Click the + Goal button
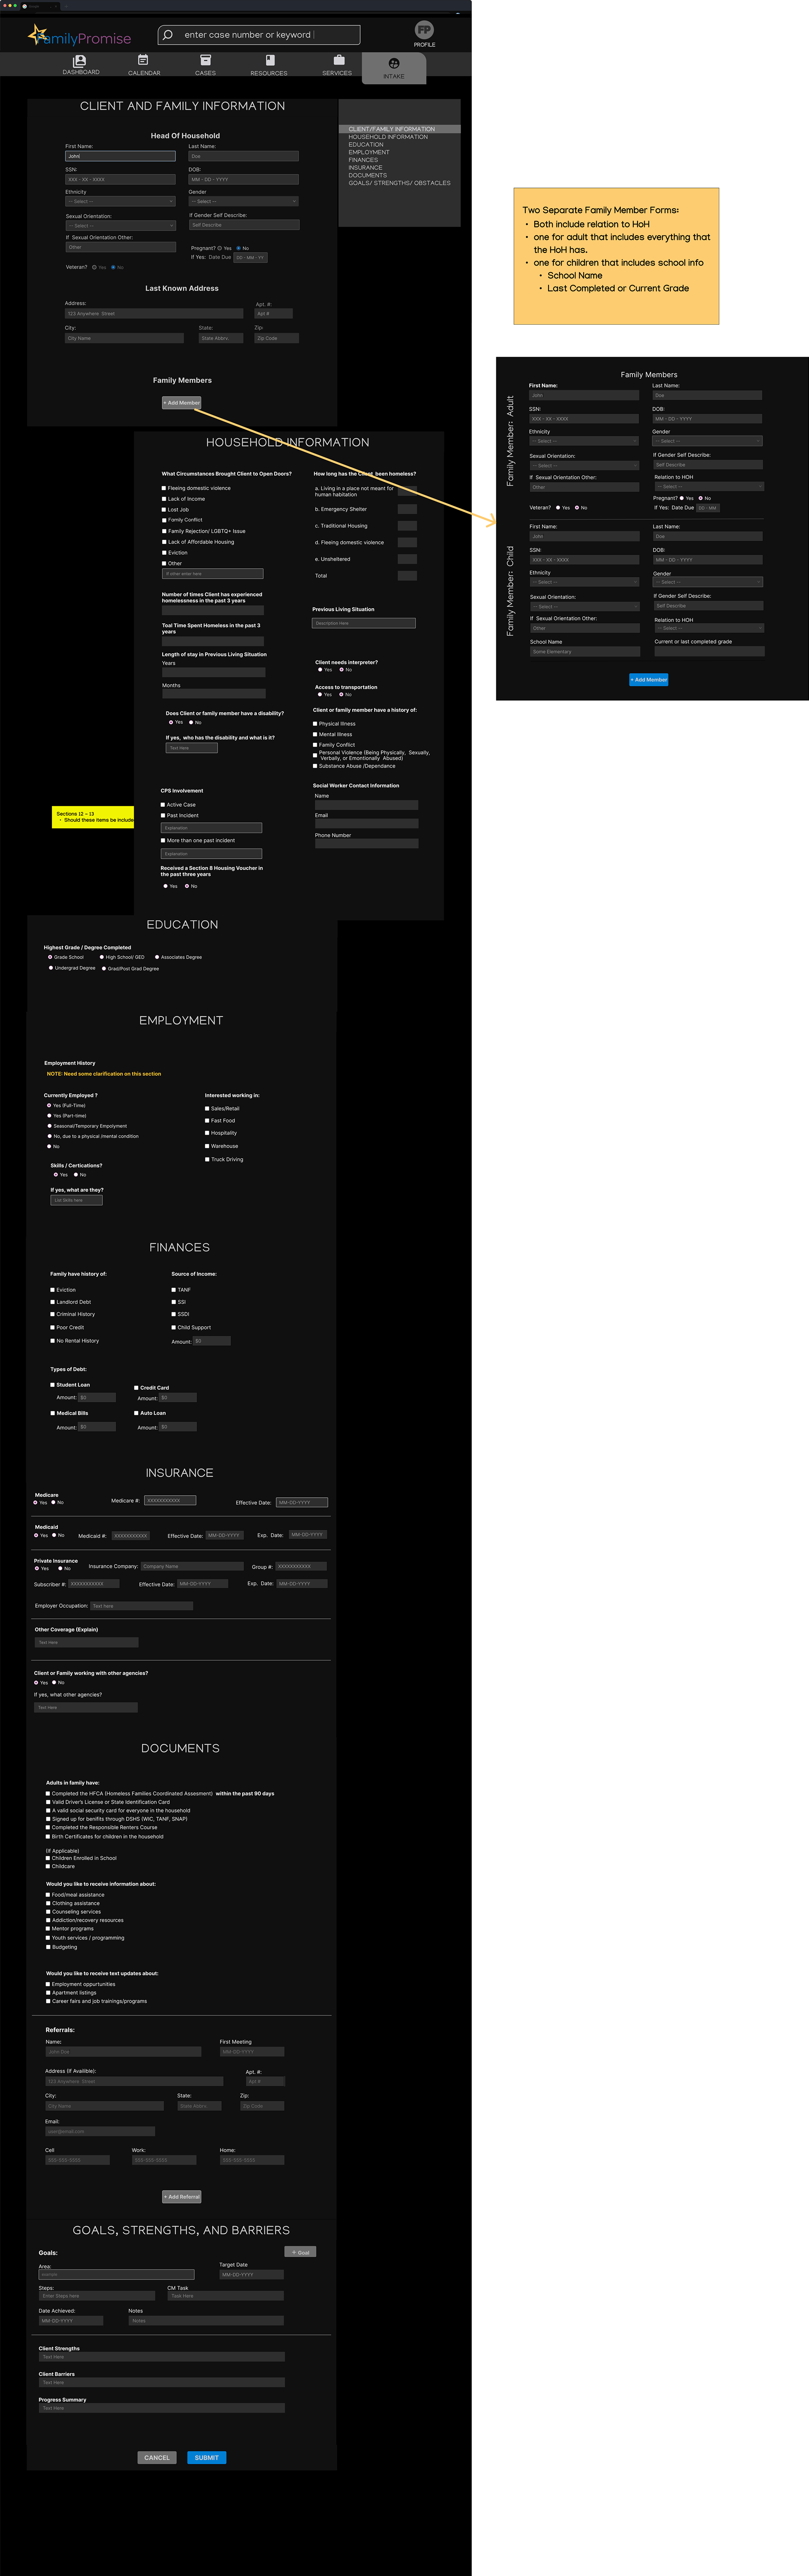Image resolution: width=809 pixels, height=2576 pixels. (x=300, y=2252)
